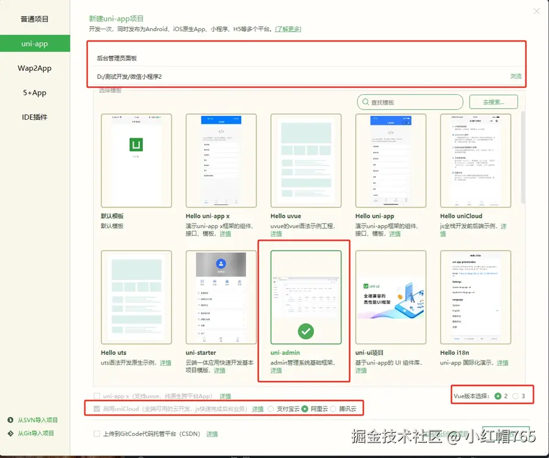Screen dimensions: 549x458
Task: Open 详情 link for Hello i18n
Action: pos(502,363)
